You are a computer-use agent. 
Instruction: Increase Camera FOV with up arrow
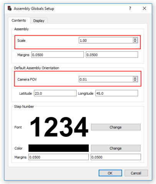point(135,78)
